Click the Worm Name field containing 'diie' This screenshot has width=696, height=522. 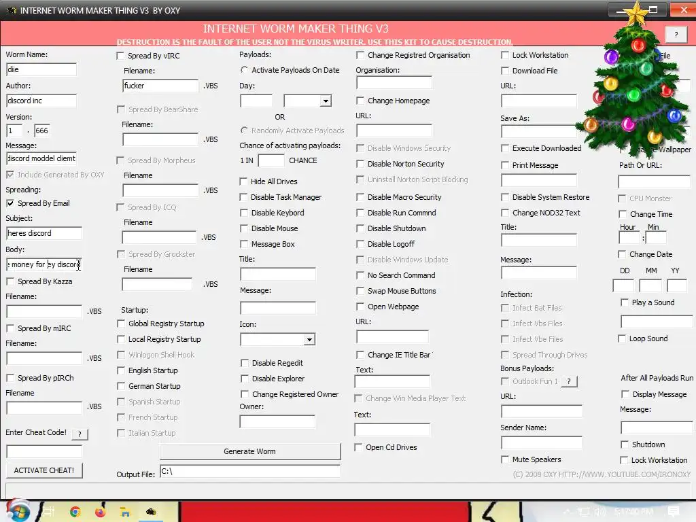41,70
